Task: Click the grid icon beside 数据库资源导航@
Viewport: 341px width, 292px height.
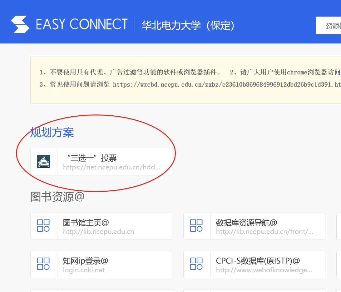Action: click(x=197, y=226)
